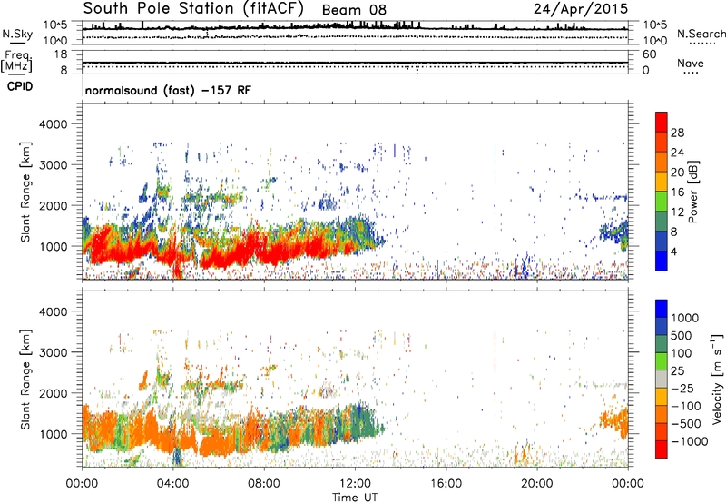Click the "Beam 08" label
Viewport: 726px width, 503px height.
(x=354, y=10)
